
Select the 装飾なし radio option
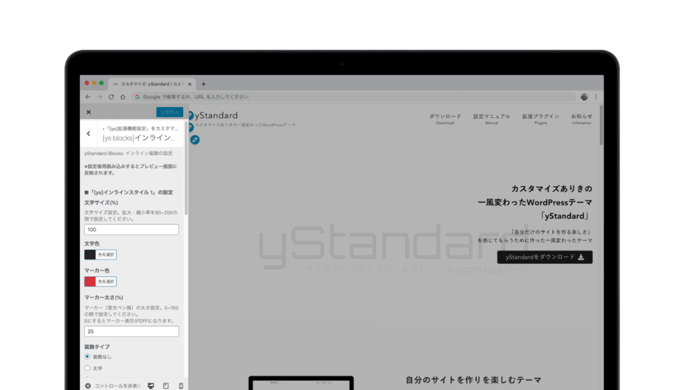coord(87,356)
